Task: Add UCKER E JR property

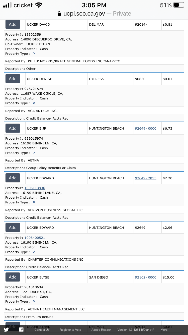Action: click(x=13, y=128)
